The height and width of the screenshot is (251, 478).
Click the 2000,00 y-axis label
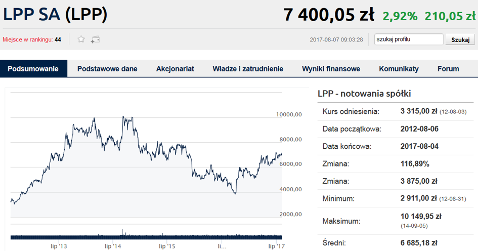[x=290, y=214]
